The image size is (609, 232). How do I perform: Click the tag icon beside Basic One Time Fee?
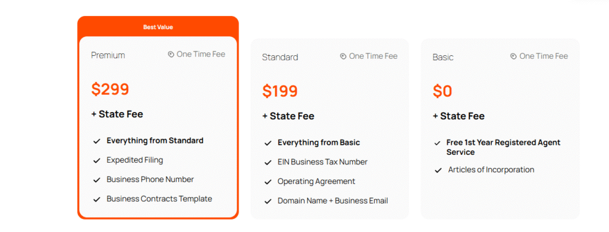click(x=513, y=56)
